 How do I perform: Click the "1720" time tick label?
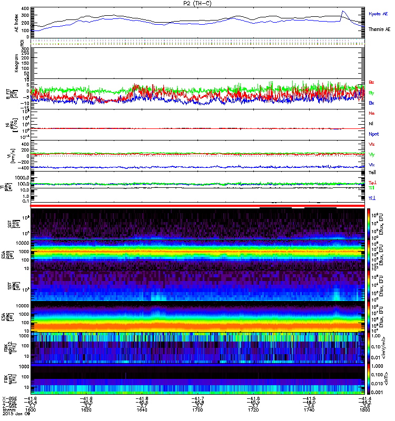point(253,410)
